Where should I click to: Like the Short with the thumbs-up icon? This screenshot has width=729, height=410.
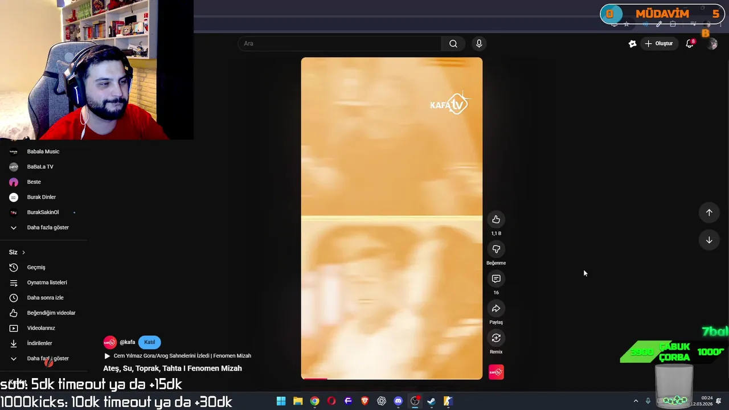[x=496, y=220]
